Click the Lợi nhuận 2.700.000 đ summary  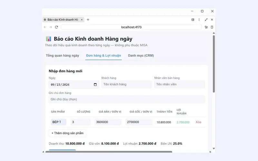point(140,144)
